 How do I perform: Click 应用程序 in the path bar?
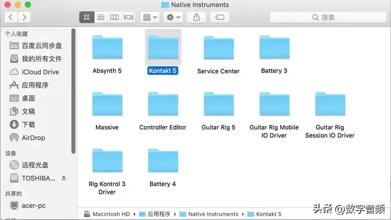coord(155,214)
